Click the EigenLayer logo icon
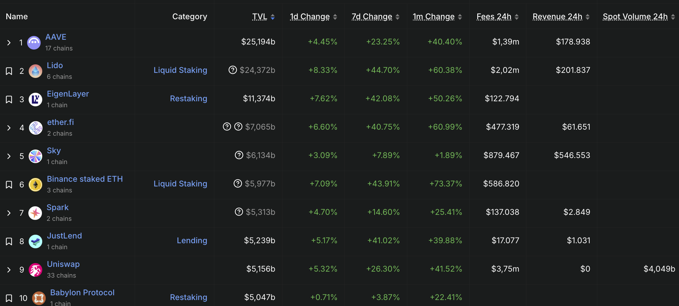Screen dimensions: 679x306 click(35, 99)
